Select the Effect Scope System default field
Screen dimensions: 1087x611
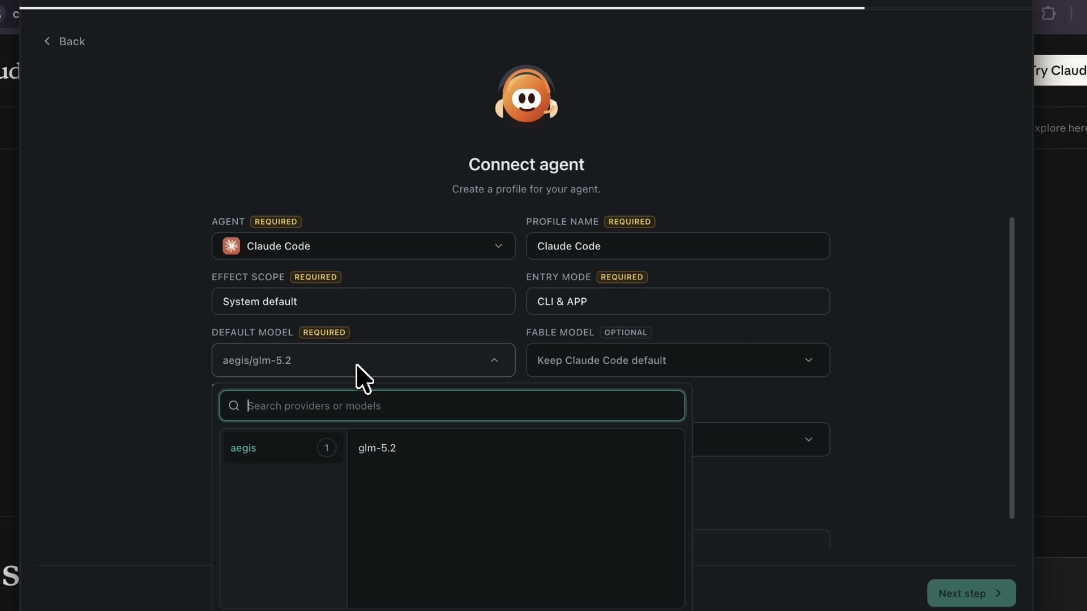[x=363, y=302]
